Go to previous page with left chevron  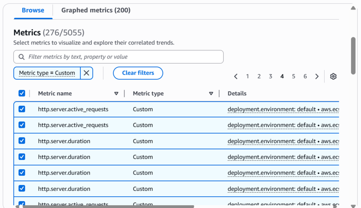click(x=236, y=76)
